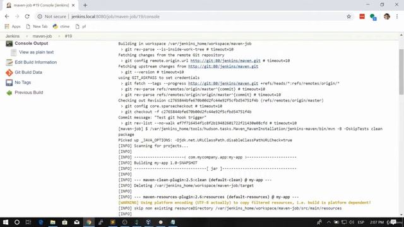This screenshot has height=227, width=404.
Task: Open Console Output icon in sidebar
Action: 9,44
